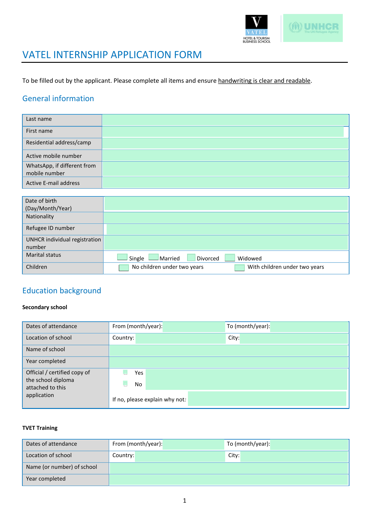Tick the No diploma attached checkbox
The image size is (369, 522).
126,384
